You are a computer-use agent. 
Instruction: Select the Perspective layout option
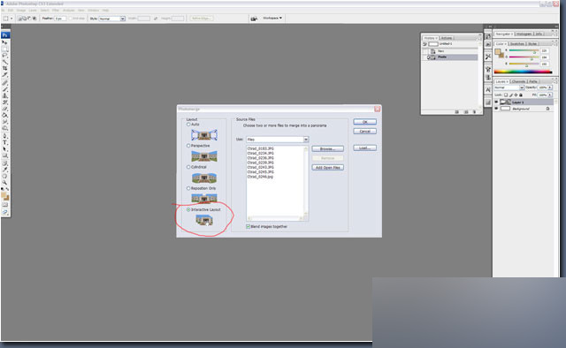pos(188,146)
